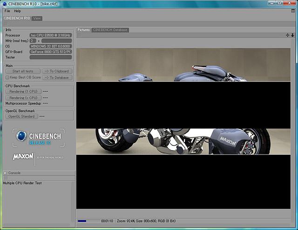Copy results with To Clipboard button
Screen dimensions: 298x230
point(57,71)
